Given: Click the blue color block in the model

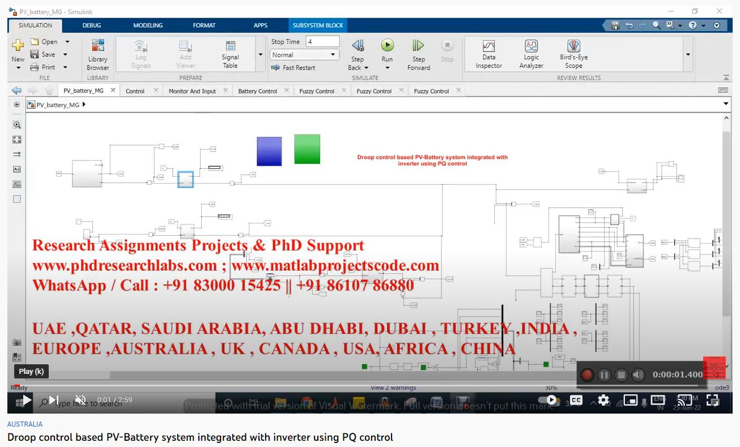Looking at the screenshot, I should [x=269, y=151].
